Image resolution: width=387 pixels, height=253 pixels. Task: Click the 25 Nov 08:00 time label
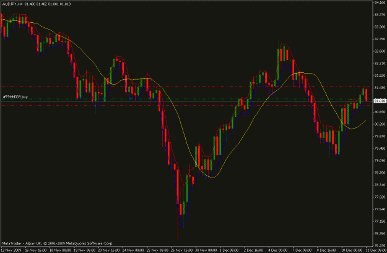point(158,250)
